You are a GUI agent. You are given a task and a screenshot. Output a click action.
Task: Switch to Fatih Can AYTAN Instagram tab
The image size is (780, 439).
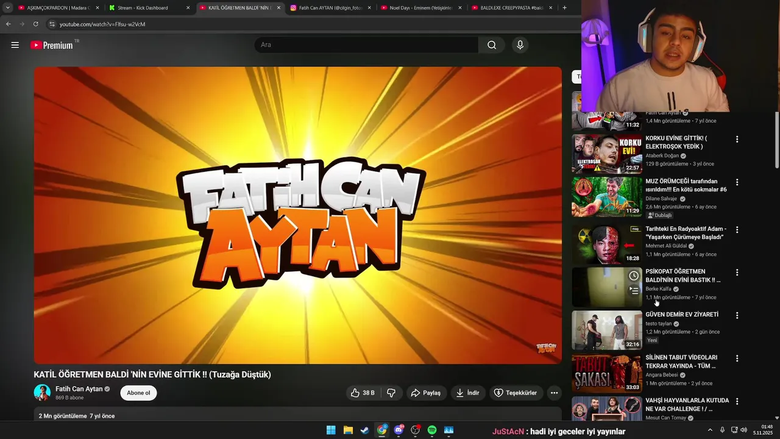329,8
